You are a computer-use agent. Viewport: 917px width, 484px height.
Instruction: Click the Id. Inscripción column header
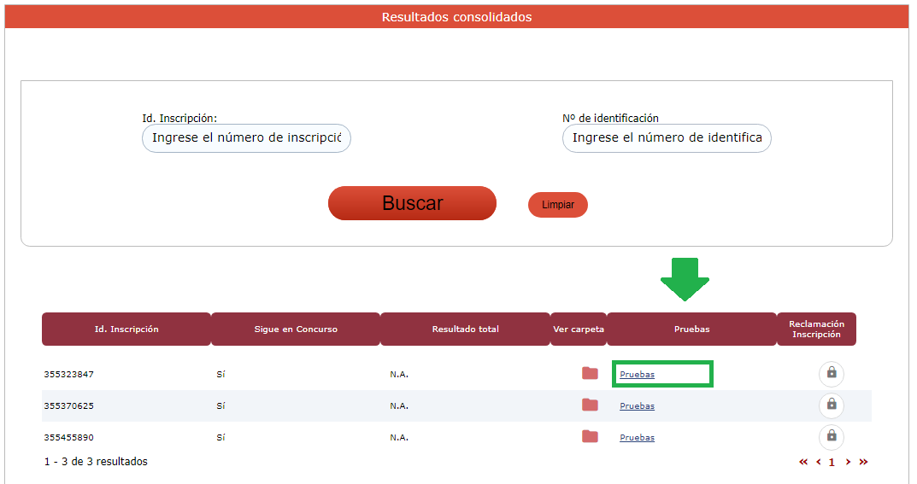coord(126,329)
